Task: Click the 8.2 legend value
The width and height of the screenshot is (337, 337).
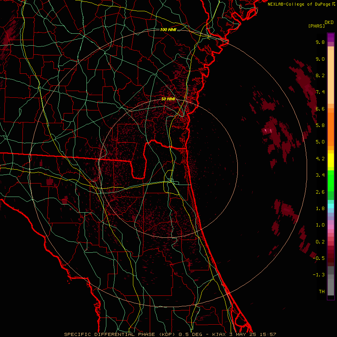Action: point(320,75)
